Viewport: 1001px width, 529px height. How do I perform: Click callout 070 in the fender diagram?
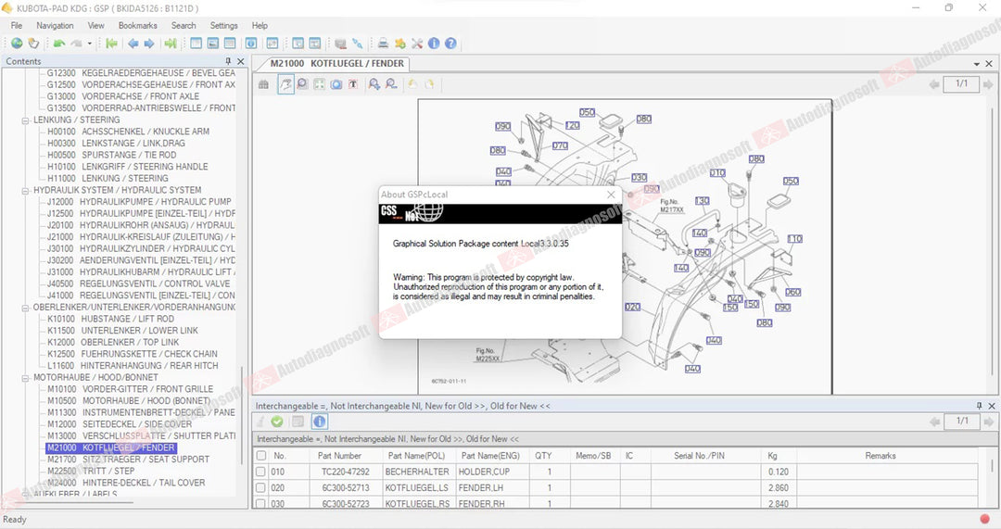pyautogui.click(x=560, y=146)
